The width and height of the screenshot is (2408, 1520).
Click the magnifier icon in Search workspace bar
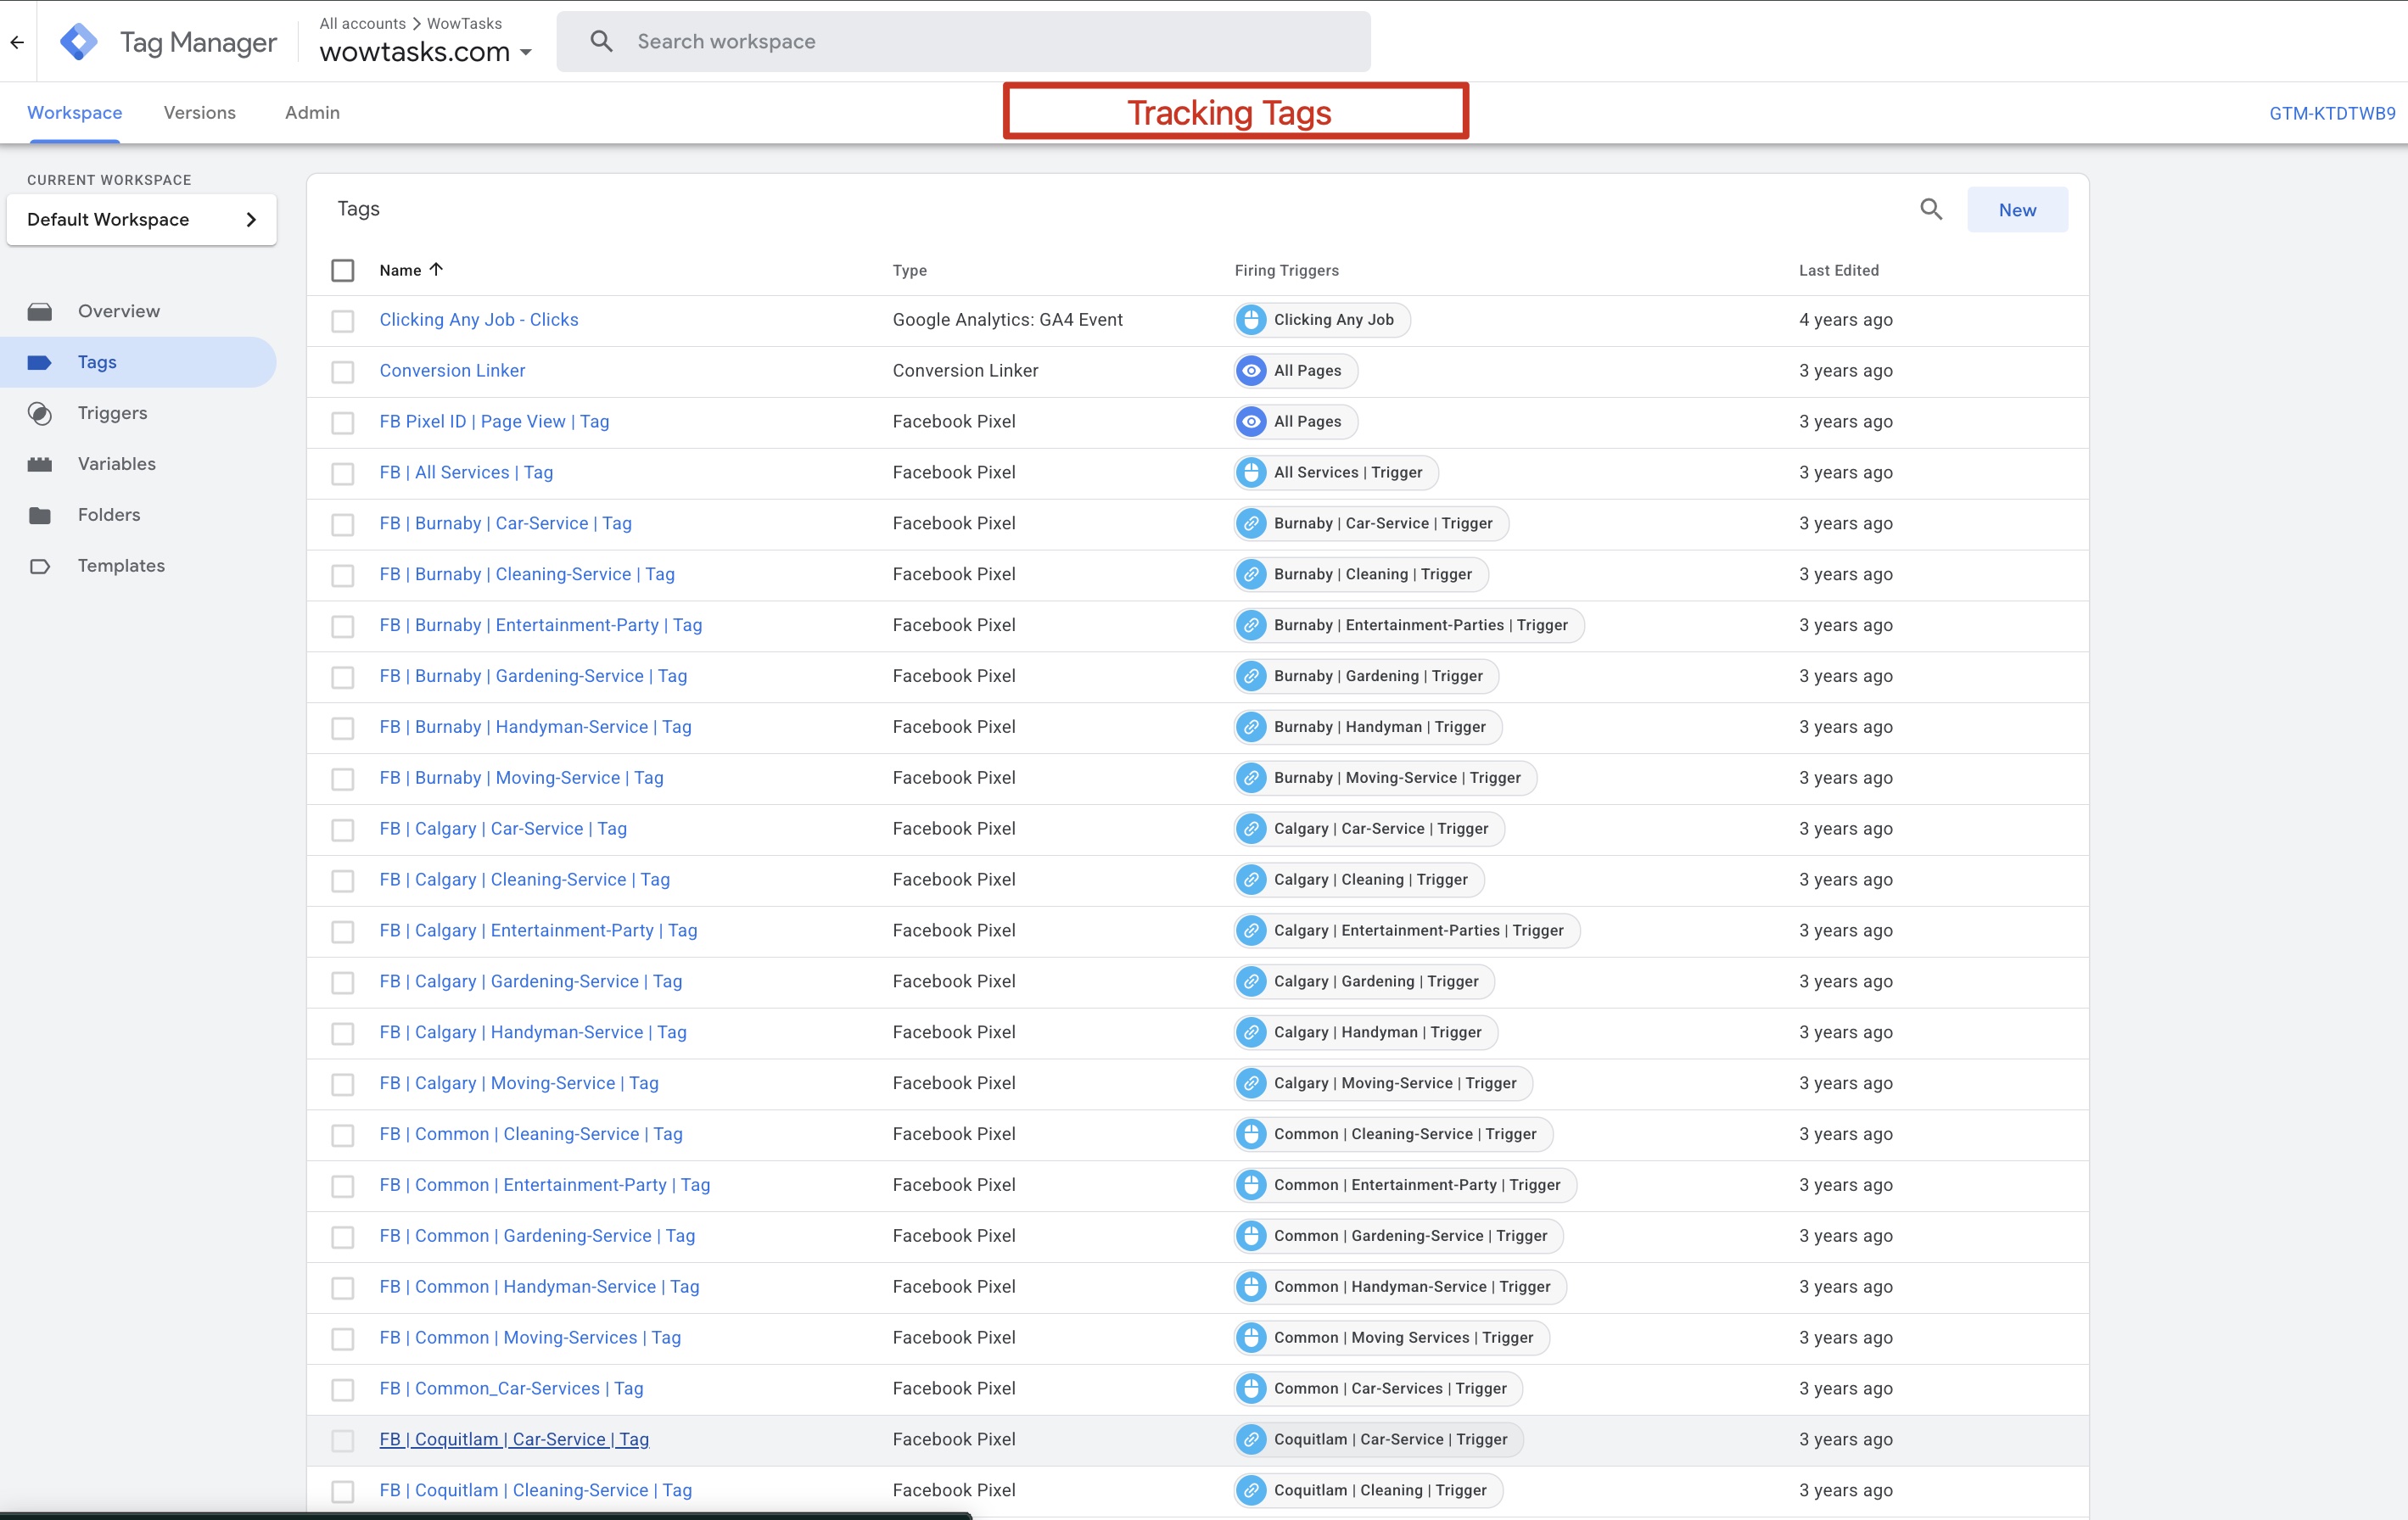pos(601,41)
